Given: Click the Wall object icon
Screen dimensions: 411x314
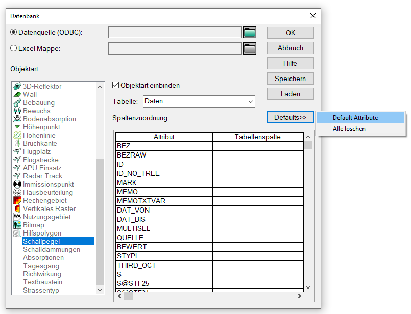Looking at the screenshot, I should pyautogui.click(x=17, y=94).
